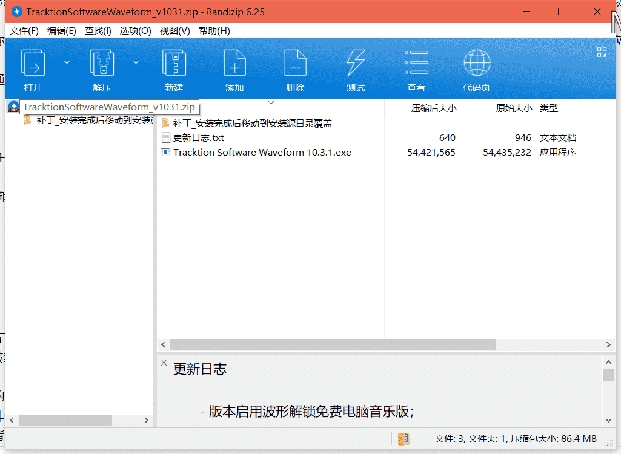Viewport: 621px width, 454px height.
Task: Select the 补丁 folder in the file list
Action: click(252, 123)
